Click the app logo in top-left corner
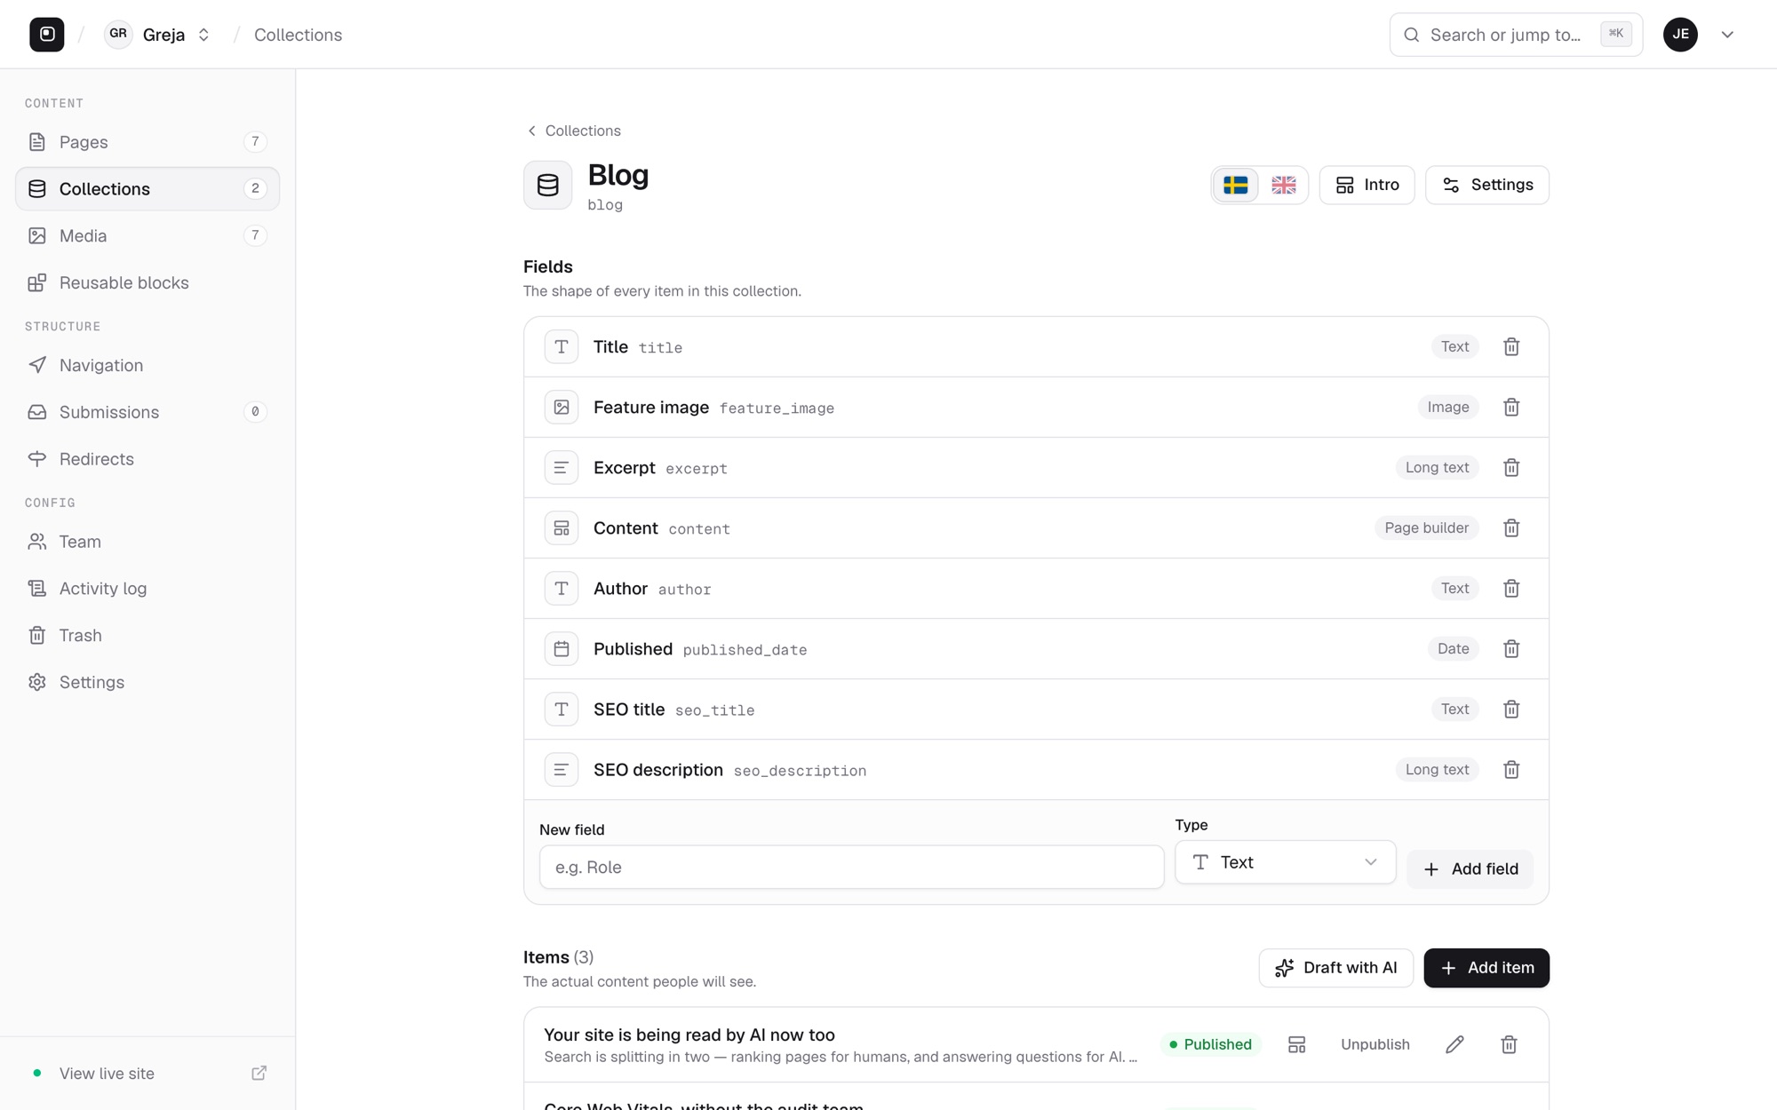1777x1110 pixels. 47,35
